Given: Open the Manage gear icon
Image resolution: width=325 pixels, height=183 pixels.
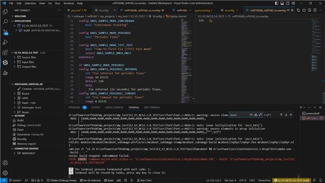Looking at the screenshot, I should point(5,173).
